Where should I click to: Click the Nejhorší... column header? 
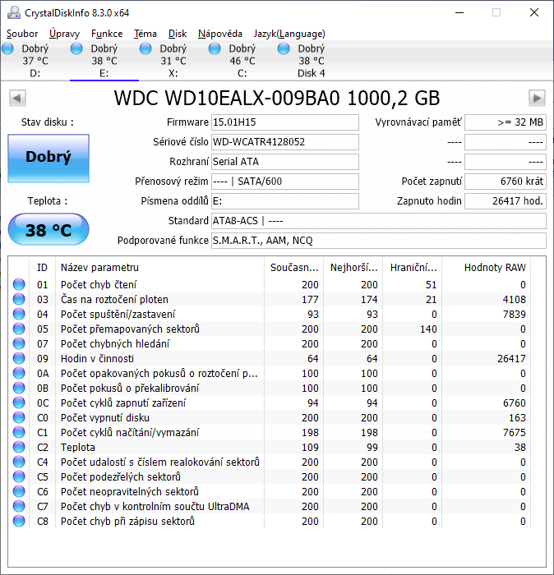(353, 267)
